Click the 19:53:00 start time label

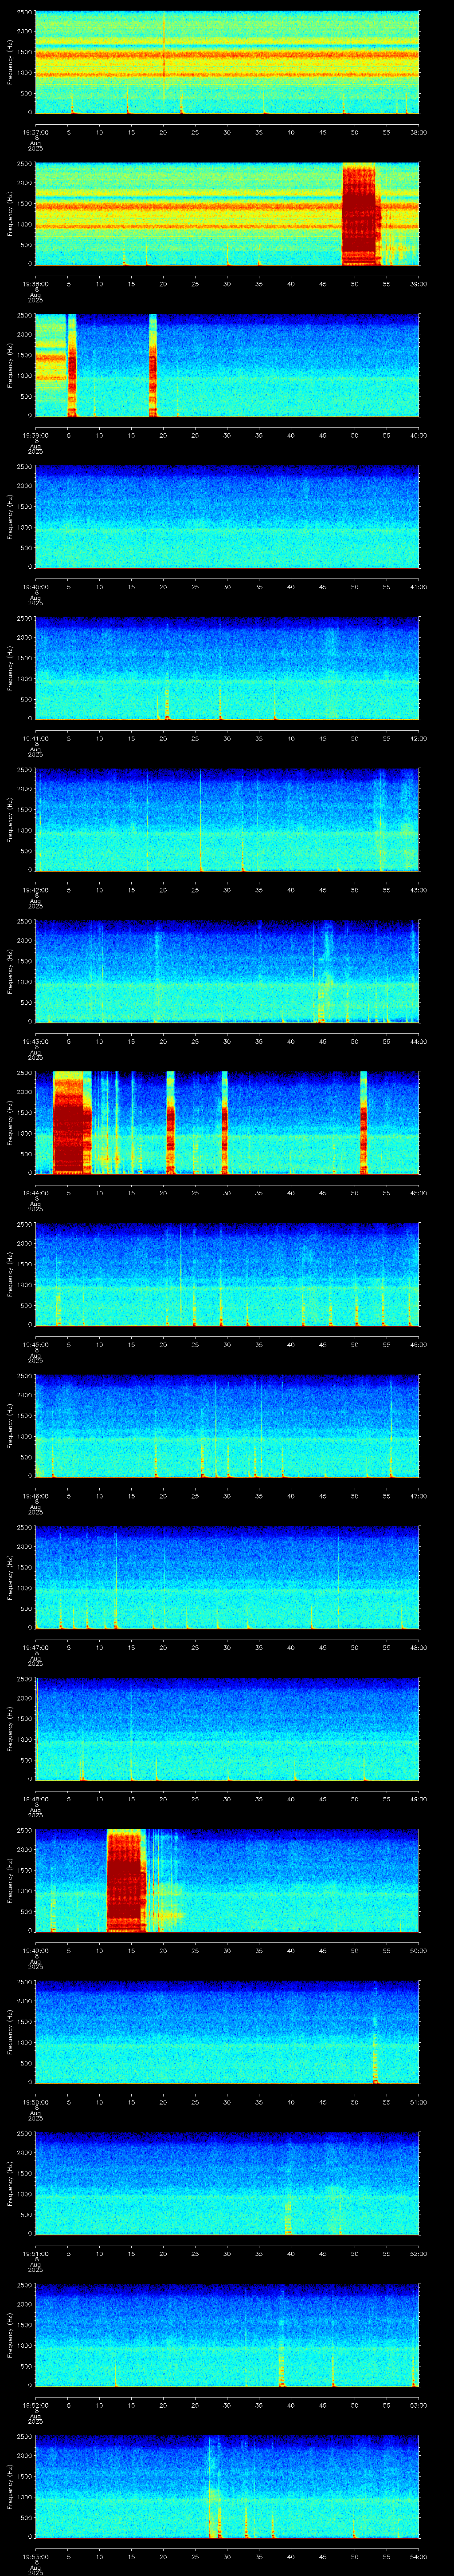click(36, 2556)
